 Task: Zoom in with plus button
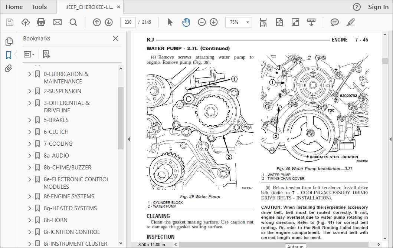(x=213, y=22)
